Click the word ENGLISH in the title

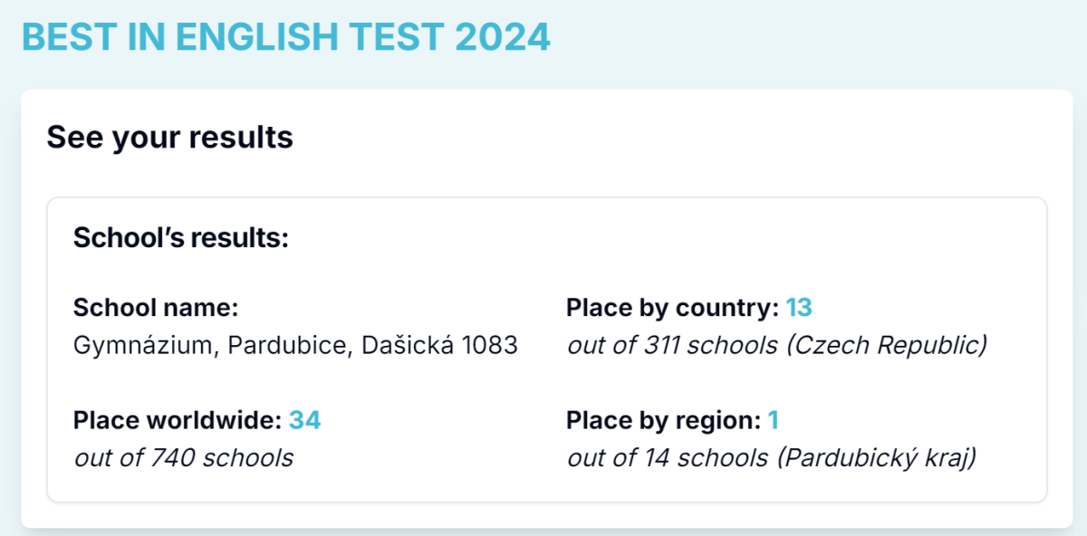tap(255, 38)
